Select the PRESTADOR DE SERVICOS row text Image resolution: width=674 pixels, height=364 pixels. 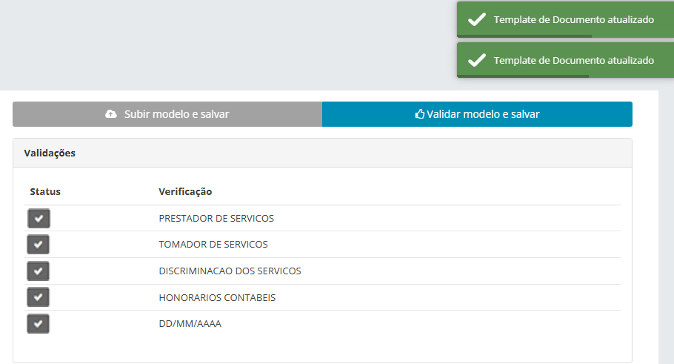(216, 219)
